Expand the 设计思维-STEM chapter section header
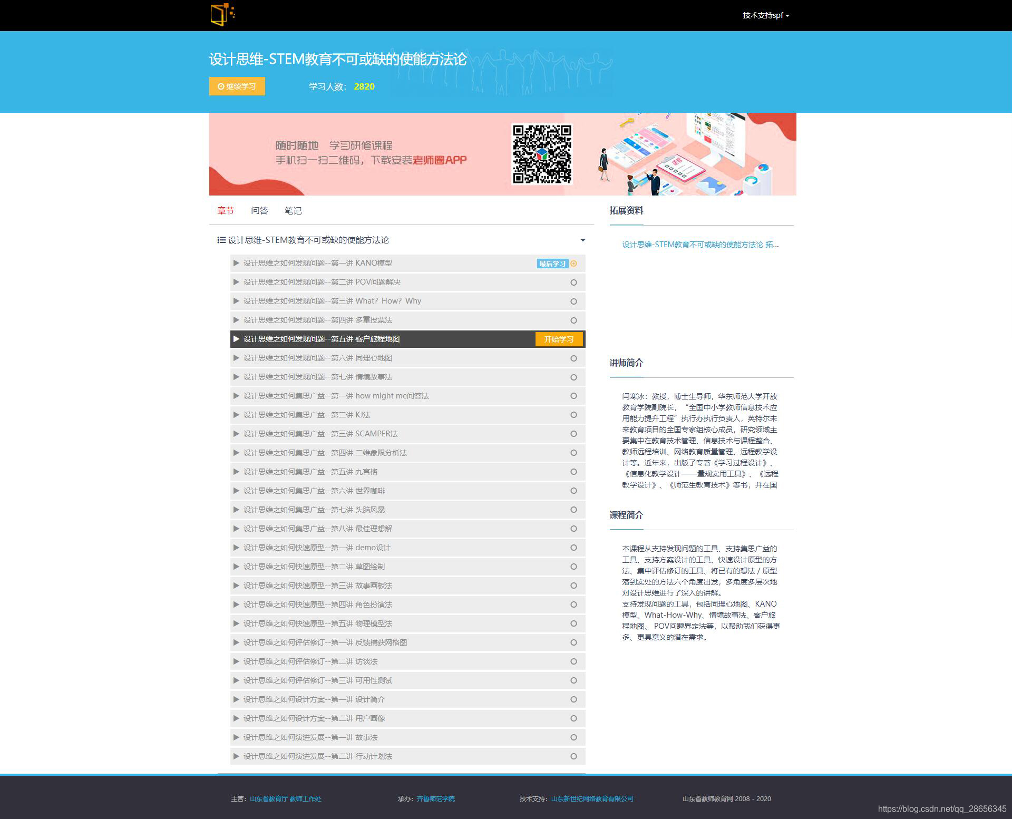This screenshot has height=819, width=1012. coord(308,240)
